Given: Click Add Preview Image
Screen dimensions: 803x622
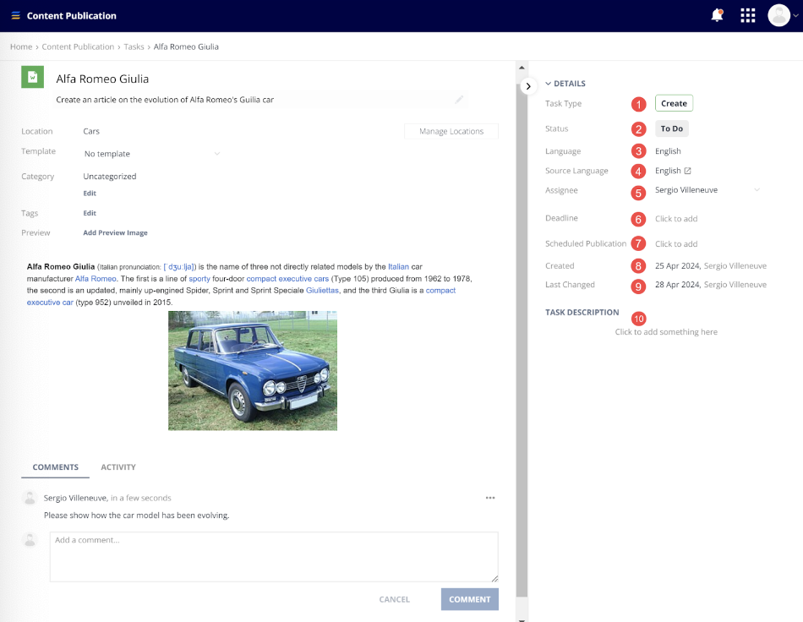Looking at the screenshot, I should click(115, 232).
